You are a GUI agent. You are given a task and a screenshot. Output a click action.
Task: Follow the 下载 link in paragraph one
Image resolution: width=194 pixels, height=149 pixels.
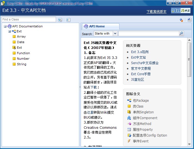[x=94, y=87]
